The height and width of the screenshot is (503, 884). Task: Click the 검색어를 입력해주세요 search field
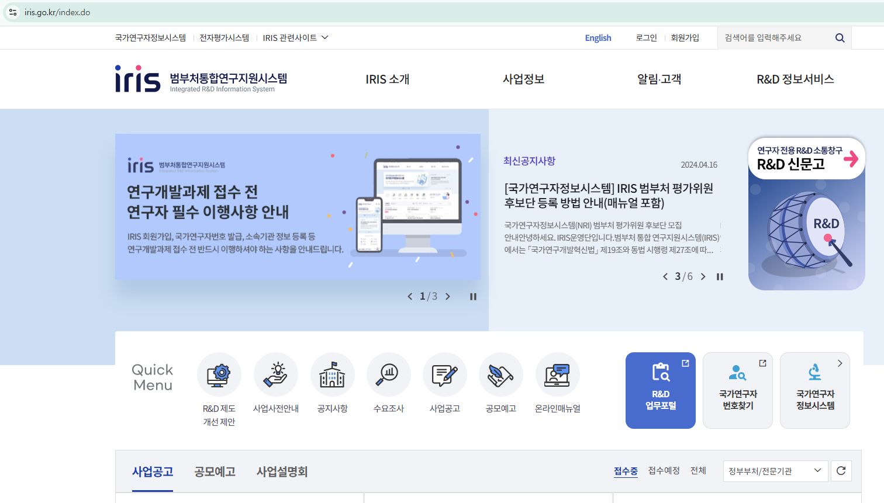click(x=775, y=38)
